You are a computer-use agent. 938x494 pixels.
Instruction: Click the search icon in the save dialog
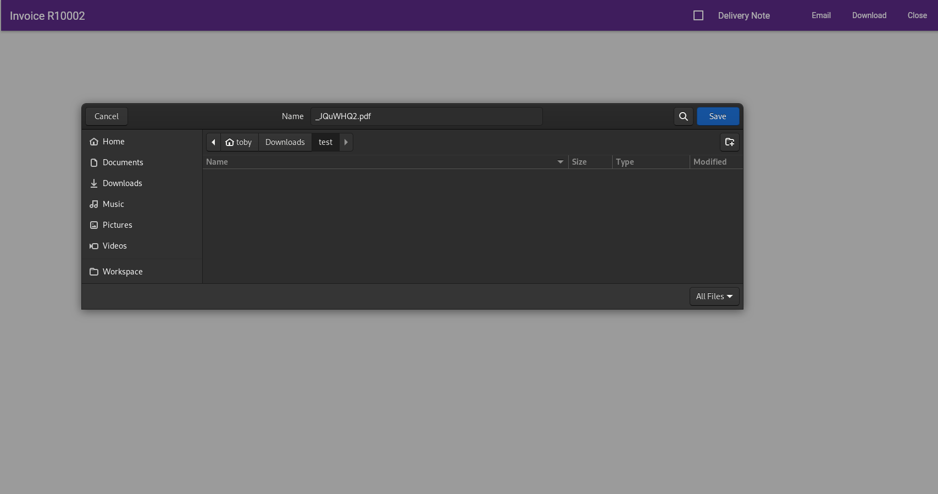pyautogui.click(x=683, y=116)
